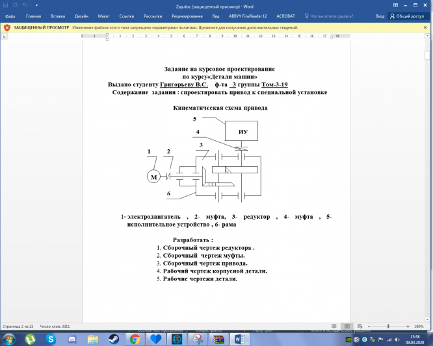
Task: Switch to the Ссылки ribbon tab
Action: [x=127, y=16]
